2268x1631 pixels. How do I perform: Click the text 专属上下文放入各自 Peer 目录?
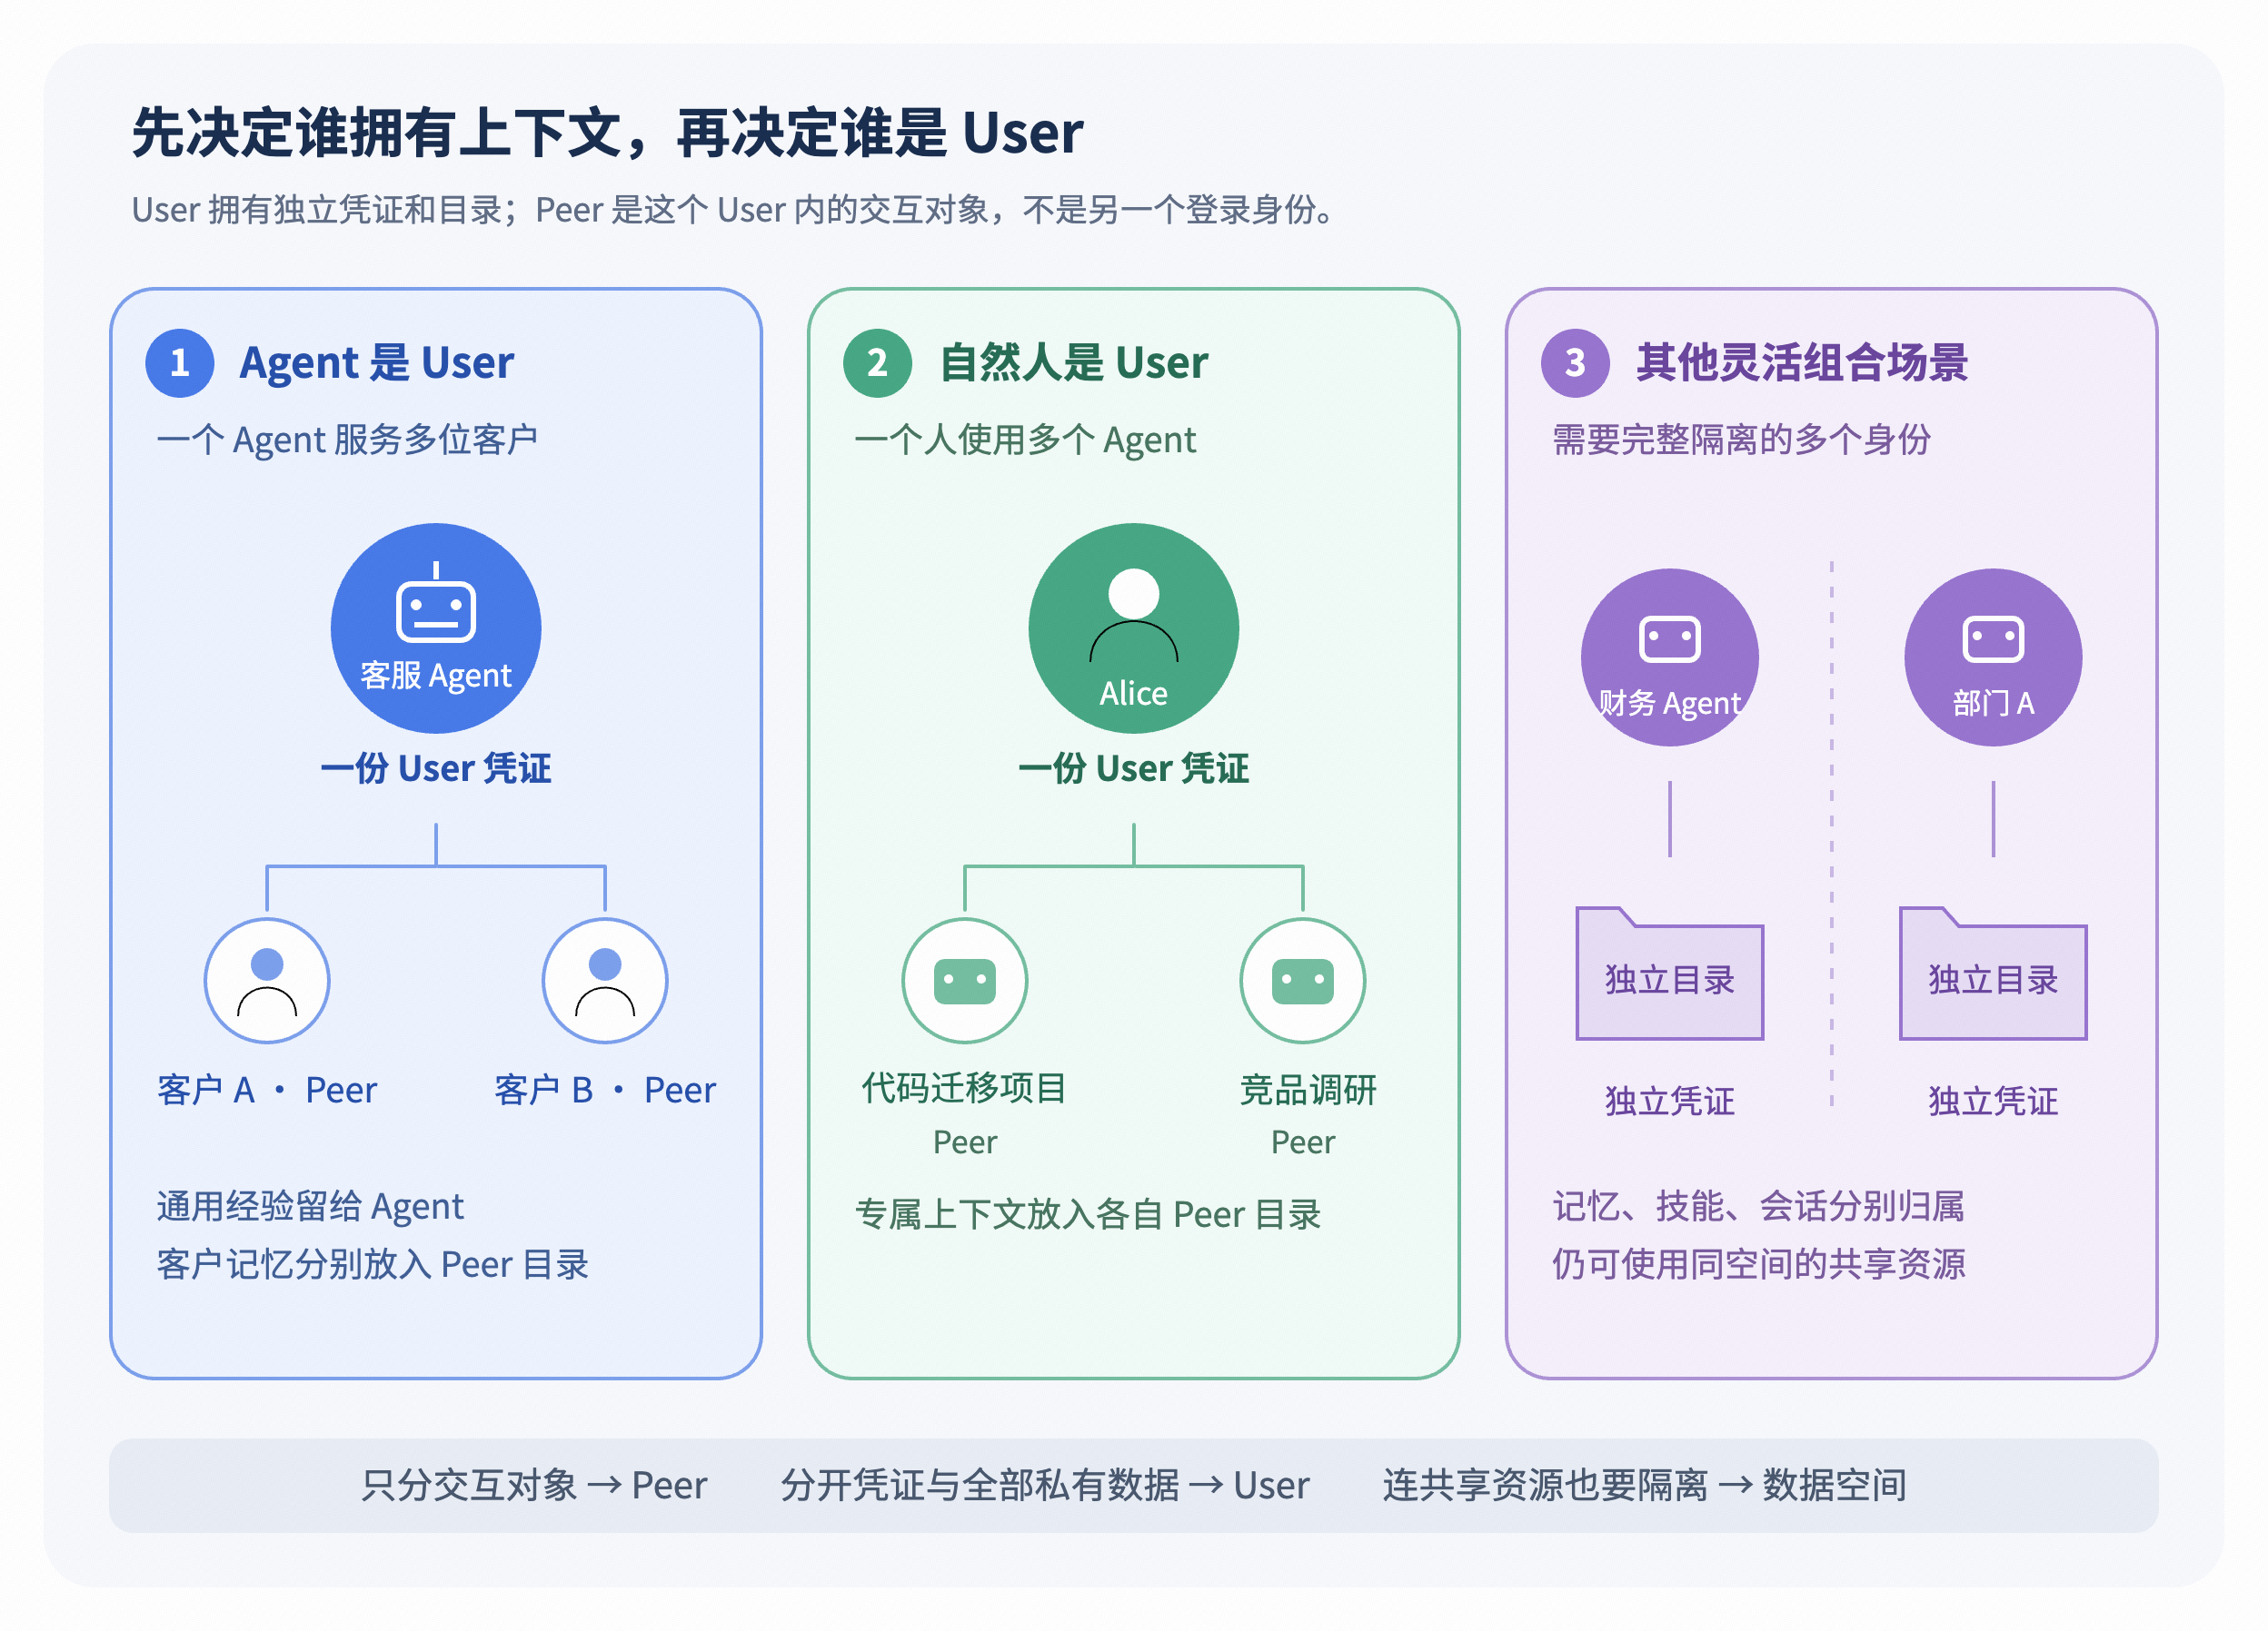click(x=1088, y=1215)
